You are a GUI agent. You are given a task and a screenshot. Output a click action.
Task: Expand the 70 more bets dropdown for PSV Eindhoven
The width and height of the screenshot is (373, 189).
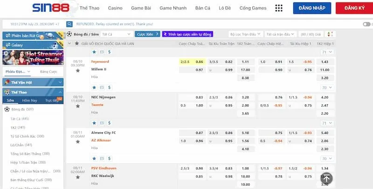[327, 158]
